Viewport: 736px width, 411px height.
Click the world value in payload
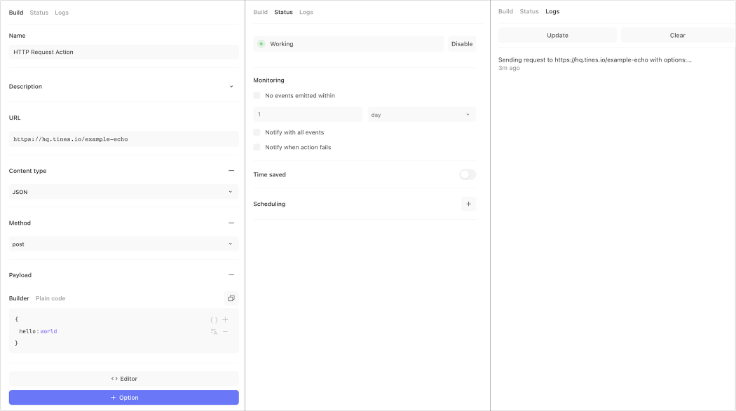coord(48,331)
